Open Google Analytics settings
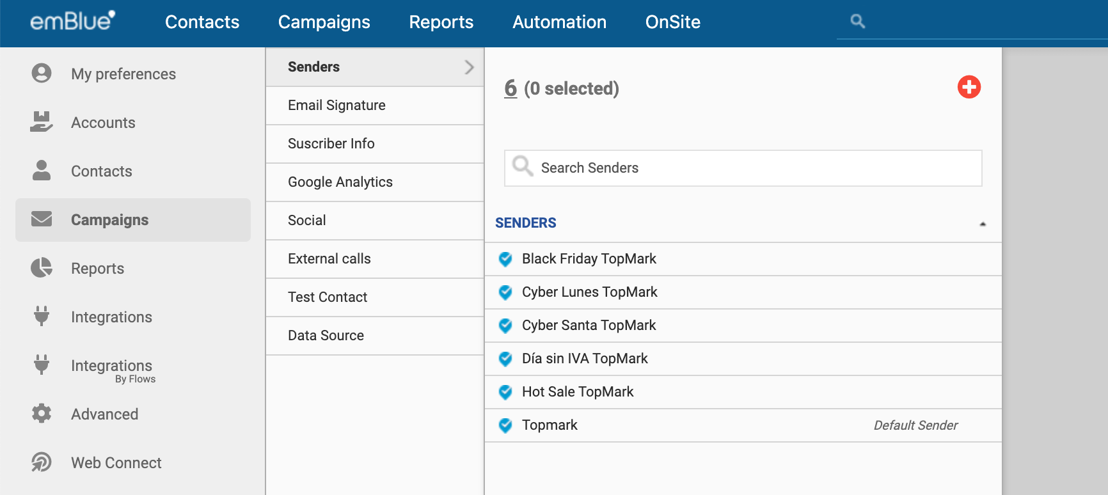The height and width of the screenshot is (495, 1108). (x=340, y=182)
